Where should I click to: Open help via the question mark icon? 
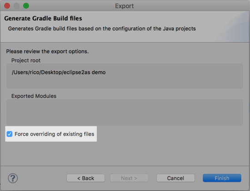coord(13,178)
